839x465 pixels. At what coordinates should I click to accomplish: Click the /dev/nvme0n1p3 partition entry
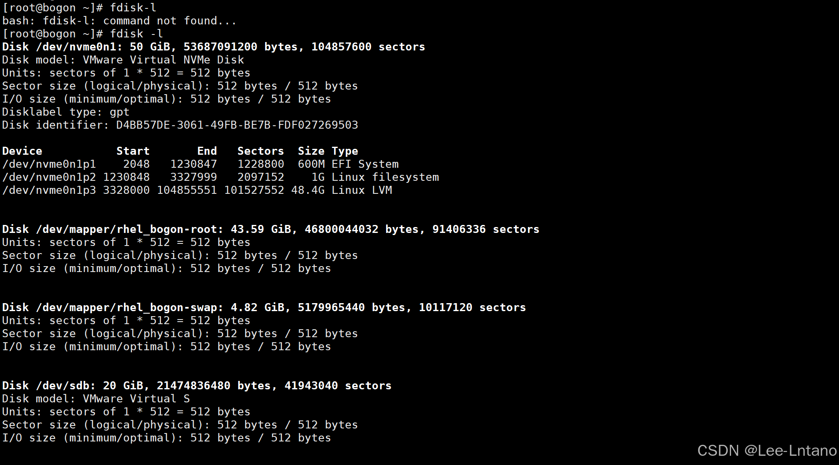tap(49, 190)
